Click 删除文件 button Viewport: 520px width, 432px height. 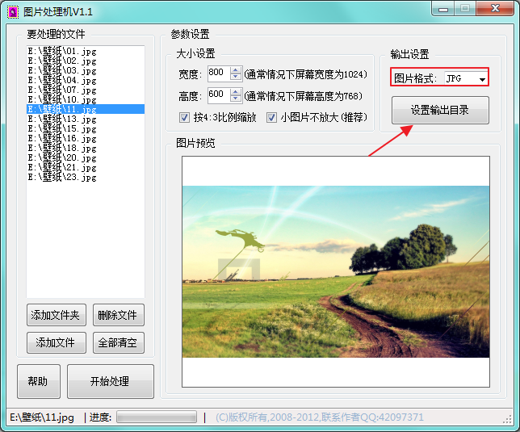tap(119, 315)
